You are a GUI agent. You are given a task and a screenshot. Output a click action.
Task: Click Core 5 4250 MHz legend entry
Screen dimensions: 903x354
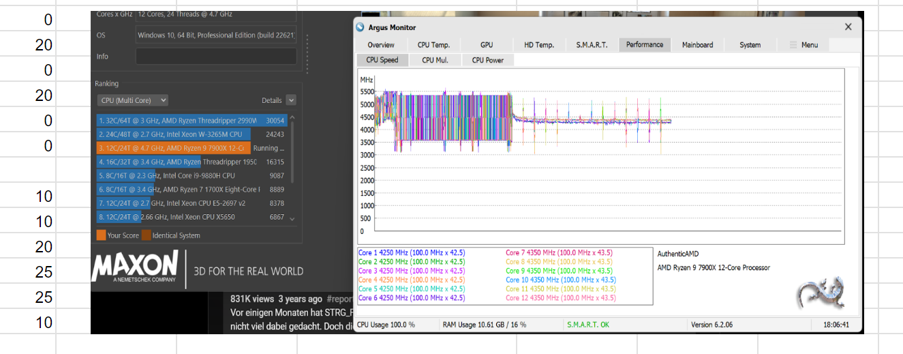click(x=412, y=289)
